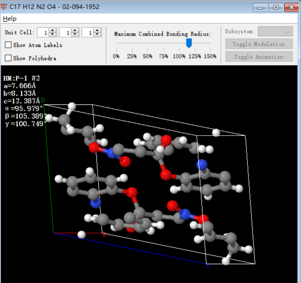Click the first Unit Cell input field
Screen dimensions: 301x283
point(44,32)
